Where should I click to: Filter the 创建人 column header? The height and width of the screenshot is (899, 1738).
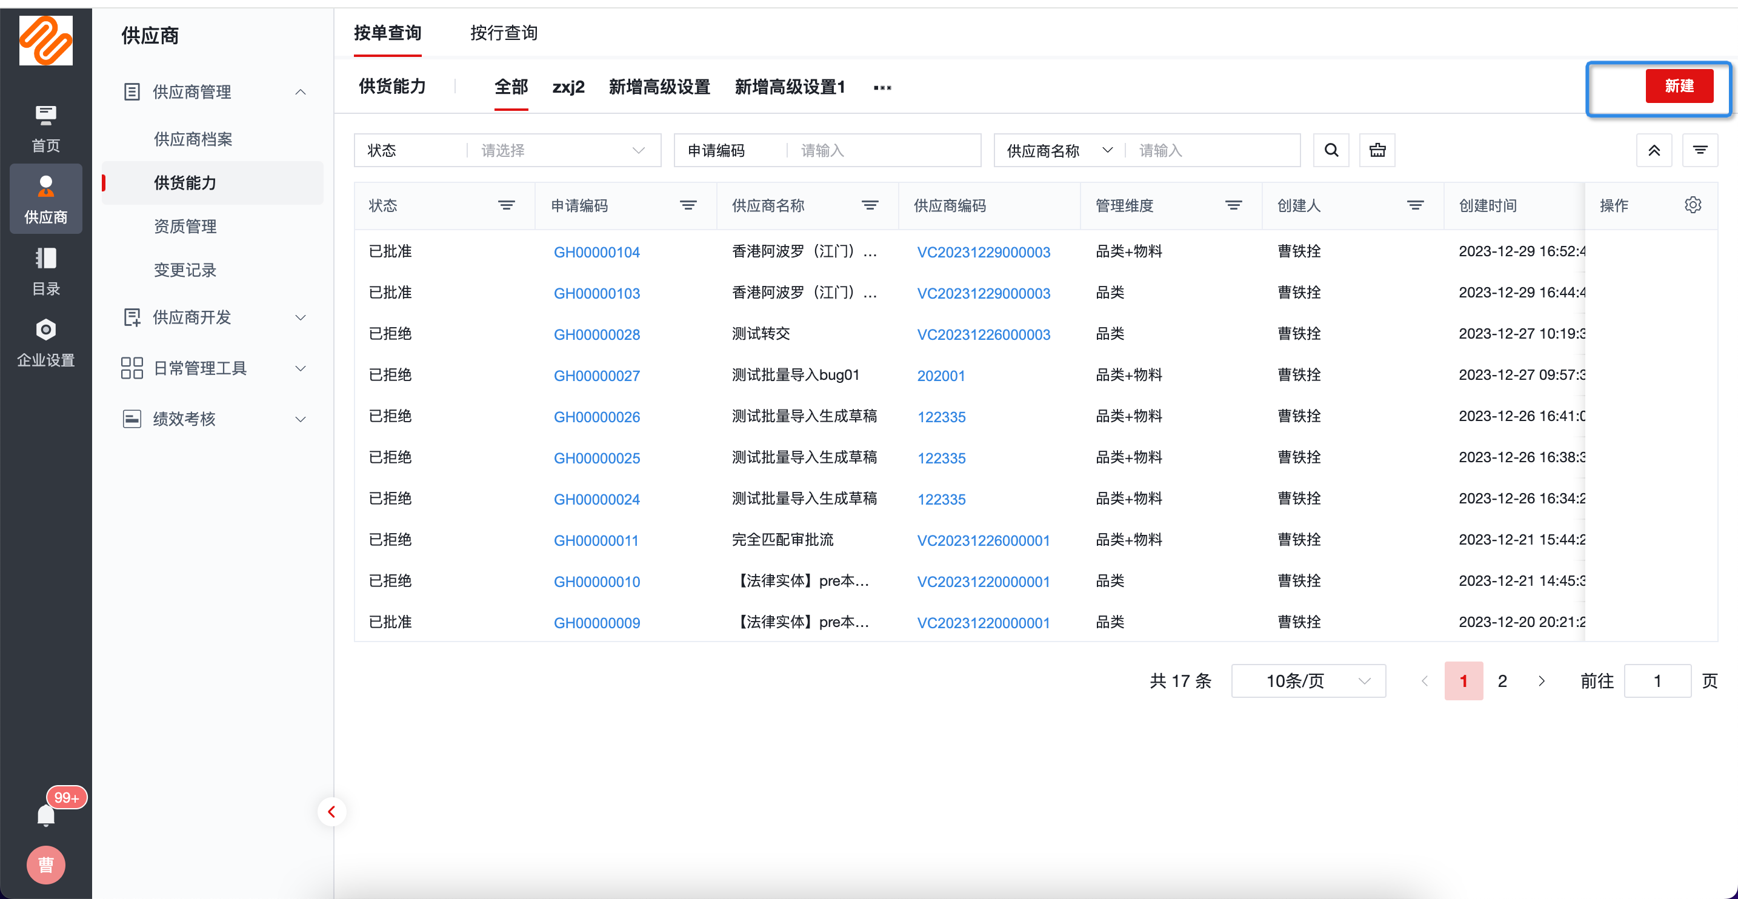[x=1416, y=205]
